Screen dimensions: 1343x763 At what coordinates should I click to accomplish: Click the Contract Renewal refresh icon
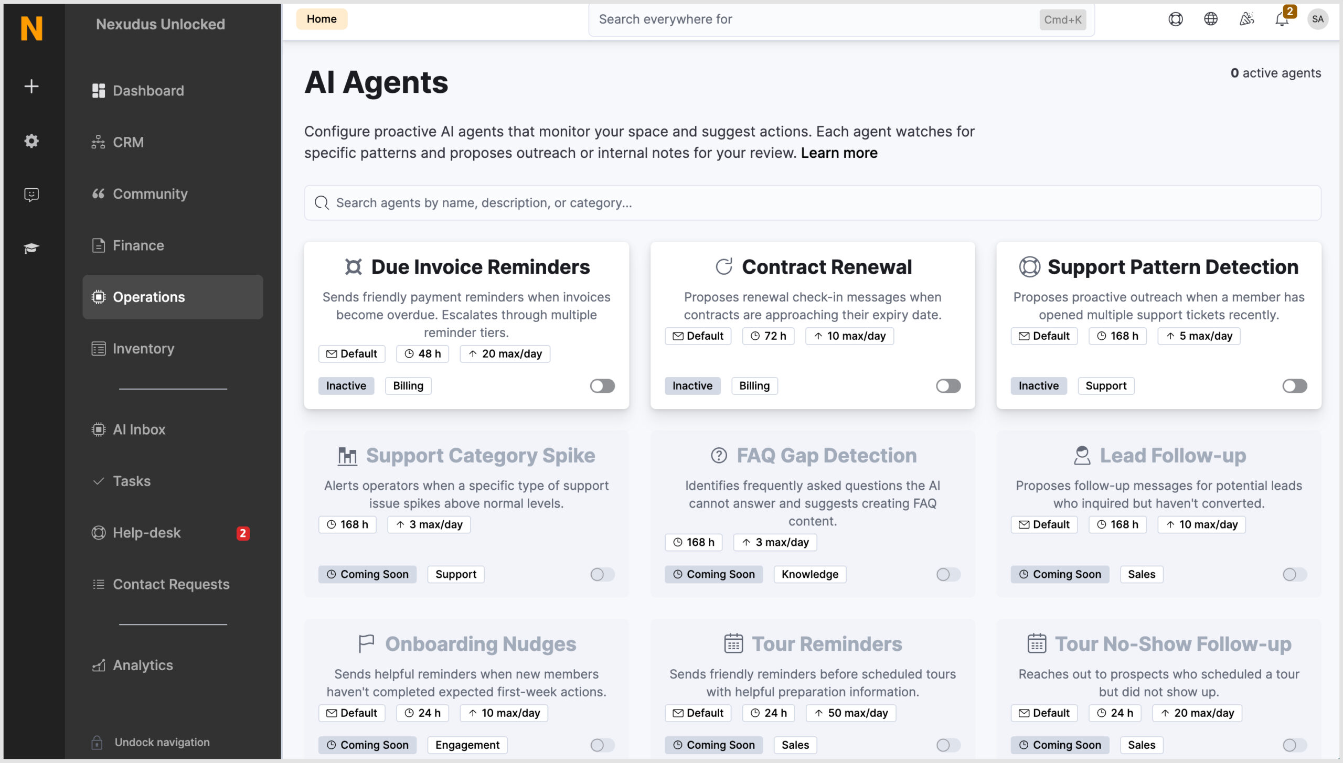coord(724,267)
